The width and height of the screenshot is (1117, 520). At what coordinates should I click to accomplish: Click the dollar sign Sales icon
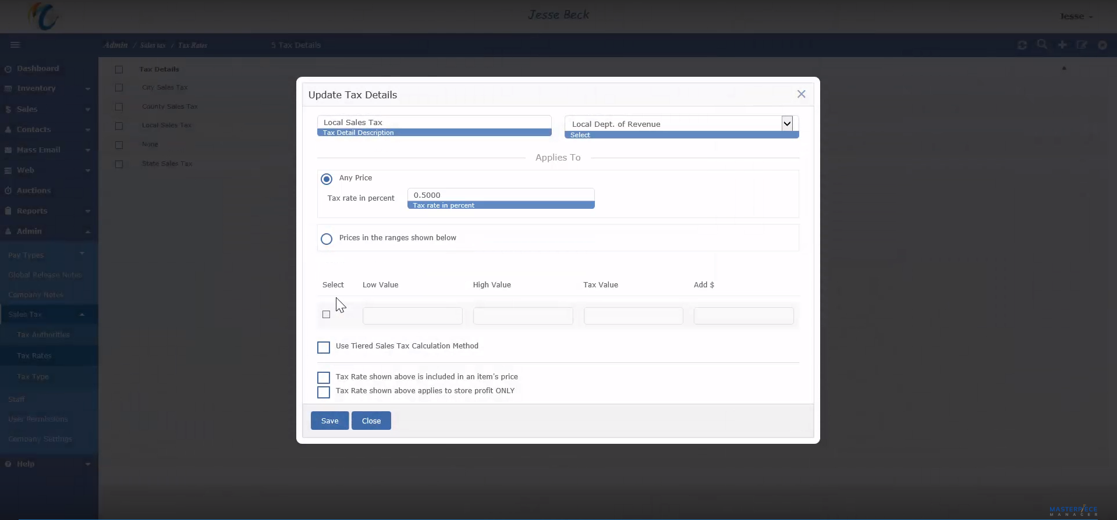(8, 109)
